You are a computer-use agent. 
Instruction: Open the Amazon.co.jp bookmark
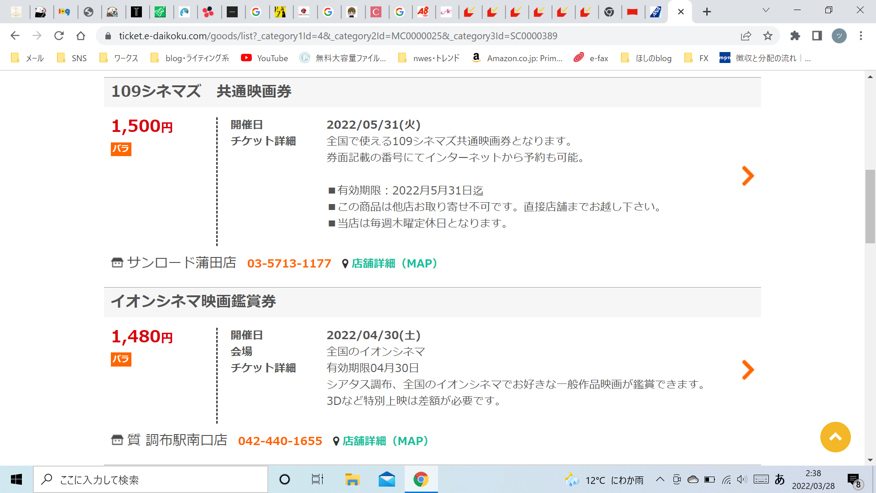pyautogui.click(x=517, y=58)
